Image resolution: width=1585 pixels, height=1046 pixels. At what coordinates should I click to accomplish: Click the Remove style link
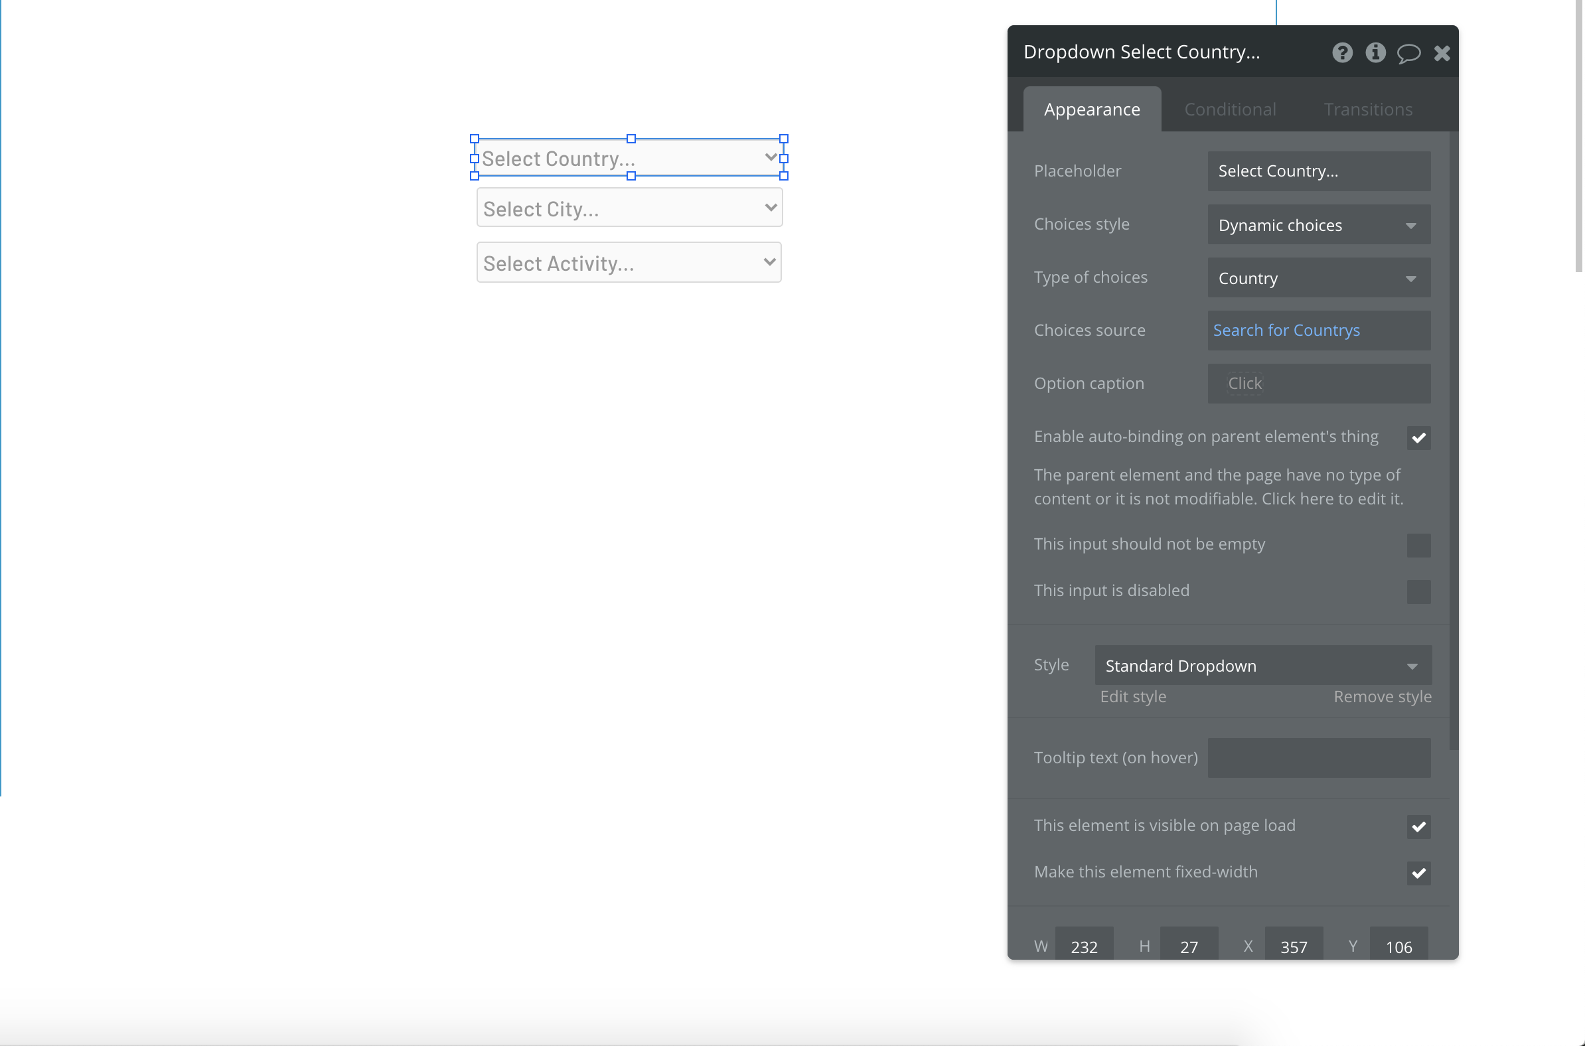click(x=1382, y=696)
